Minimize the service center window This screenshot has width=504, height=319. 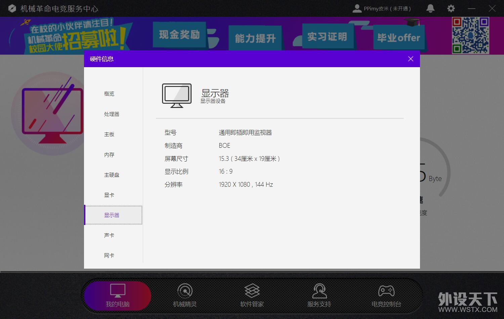coord(472,8)
